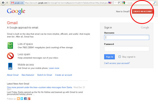
Task: Open the custom video messages from Santa news link
Action: 39,87
